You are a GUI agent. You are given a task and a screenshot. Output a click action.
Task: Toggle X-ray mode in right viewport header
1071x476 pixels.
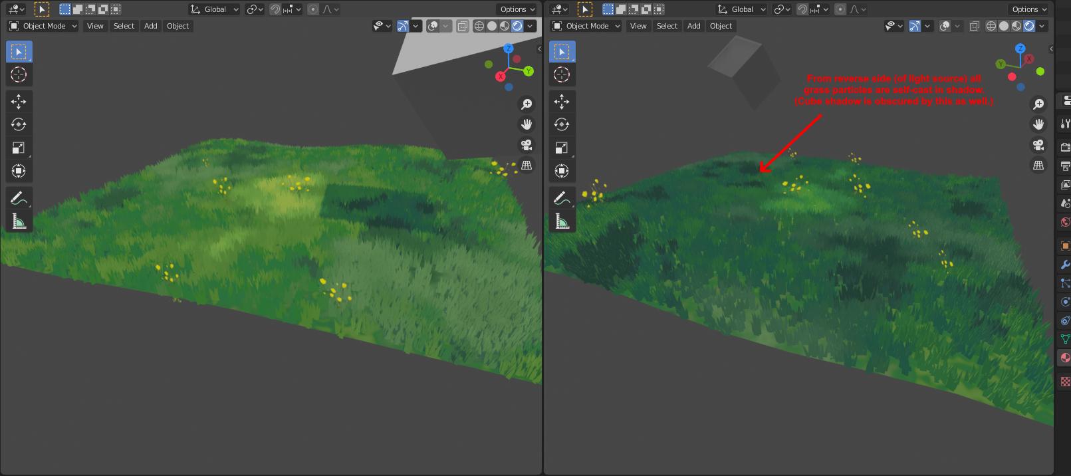(974, 26)
